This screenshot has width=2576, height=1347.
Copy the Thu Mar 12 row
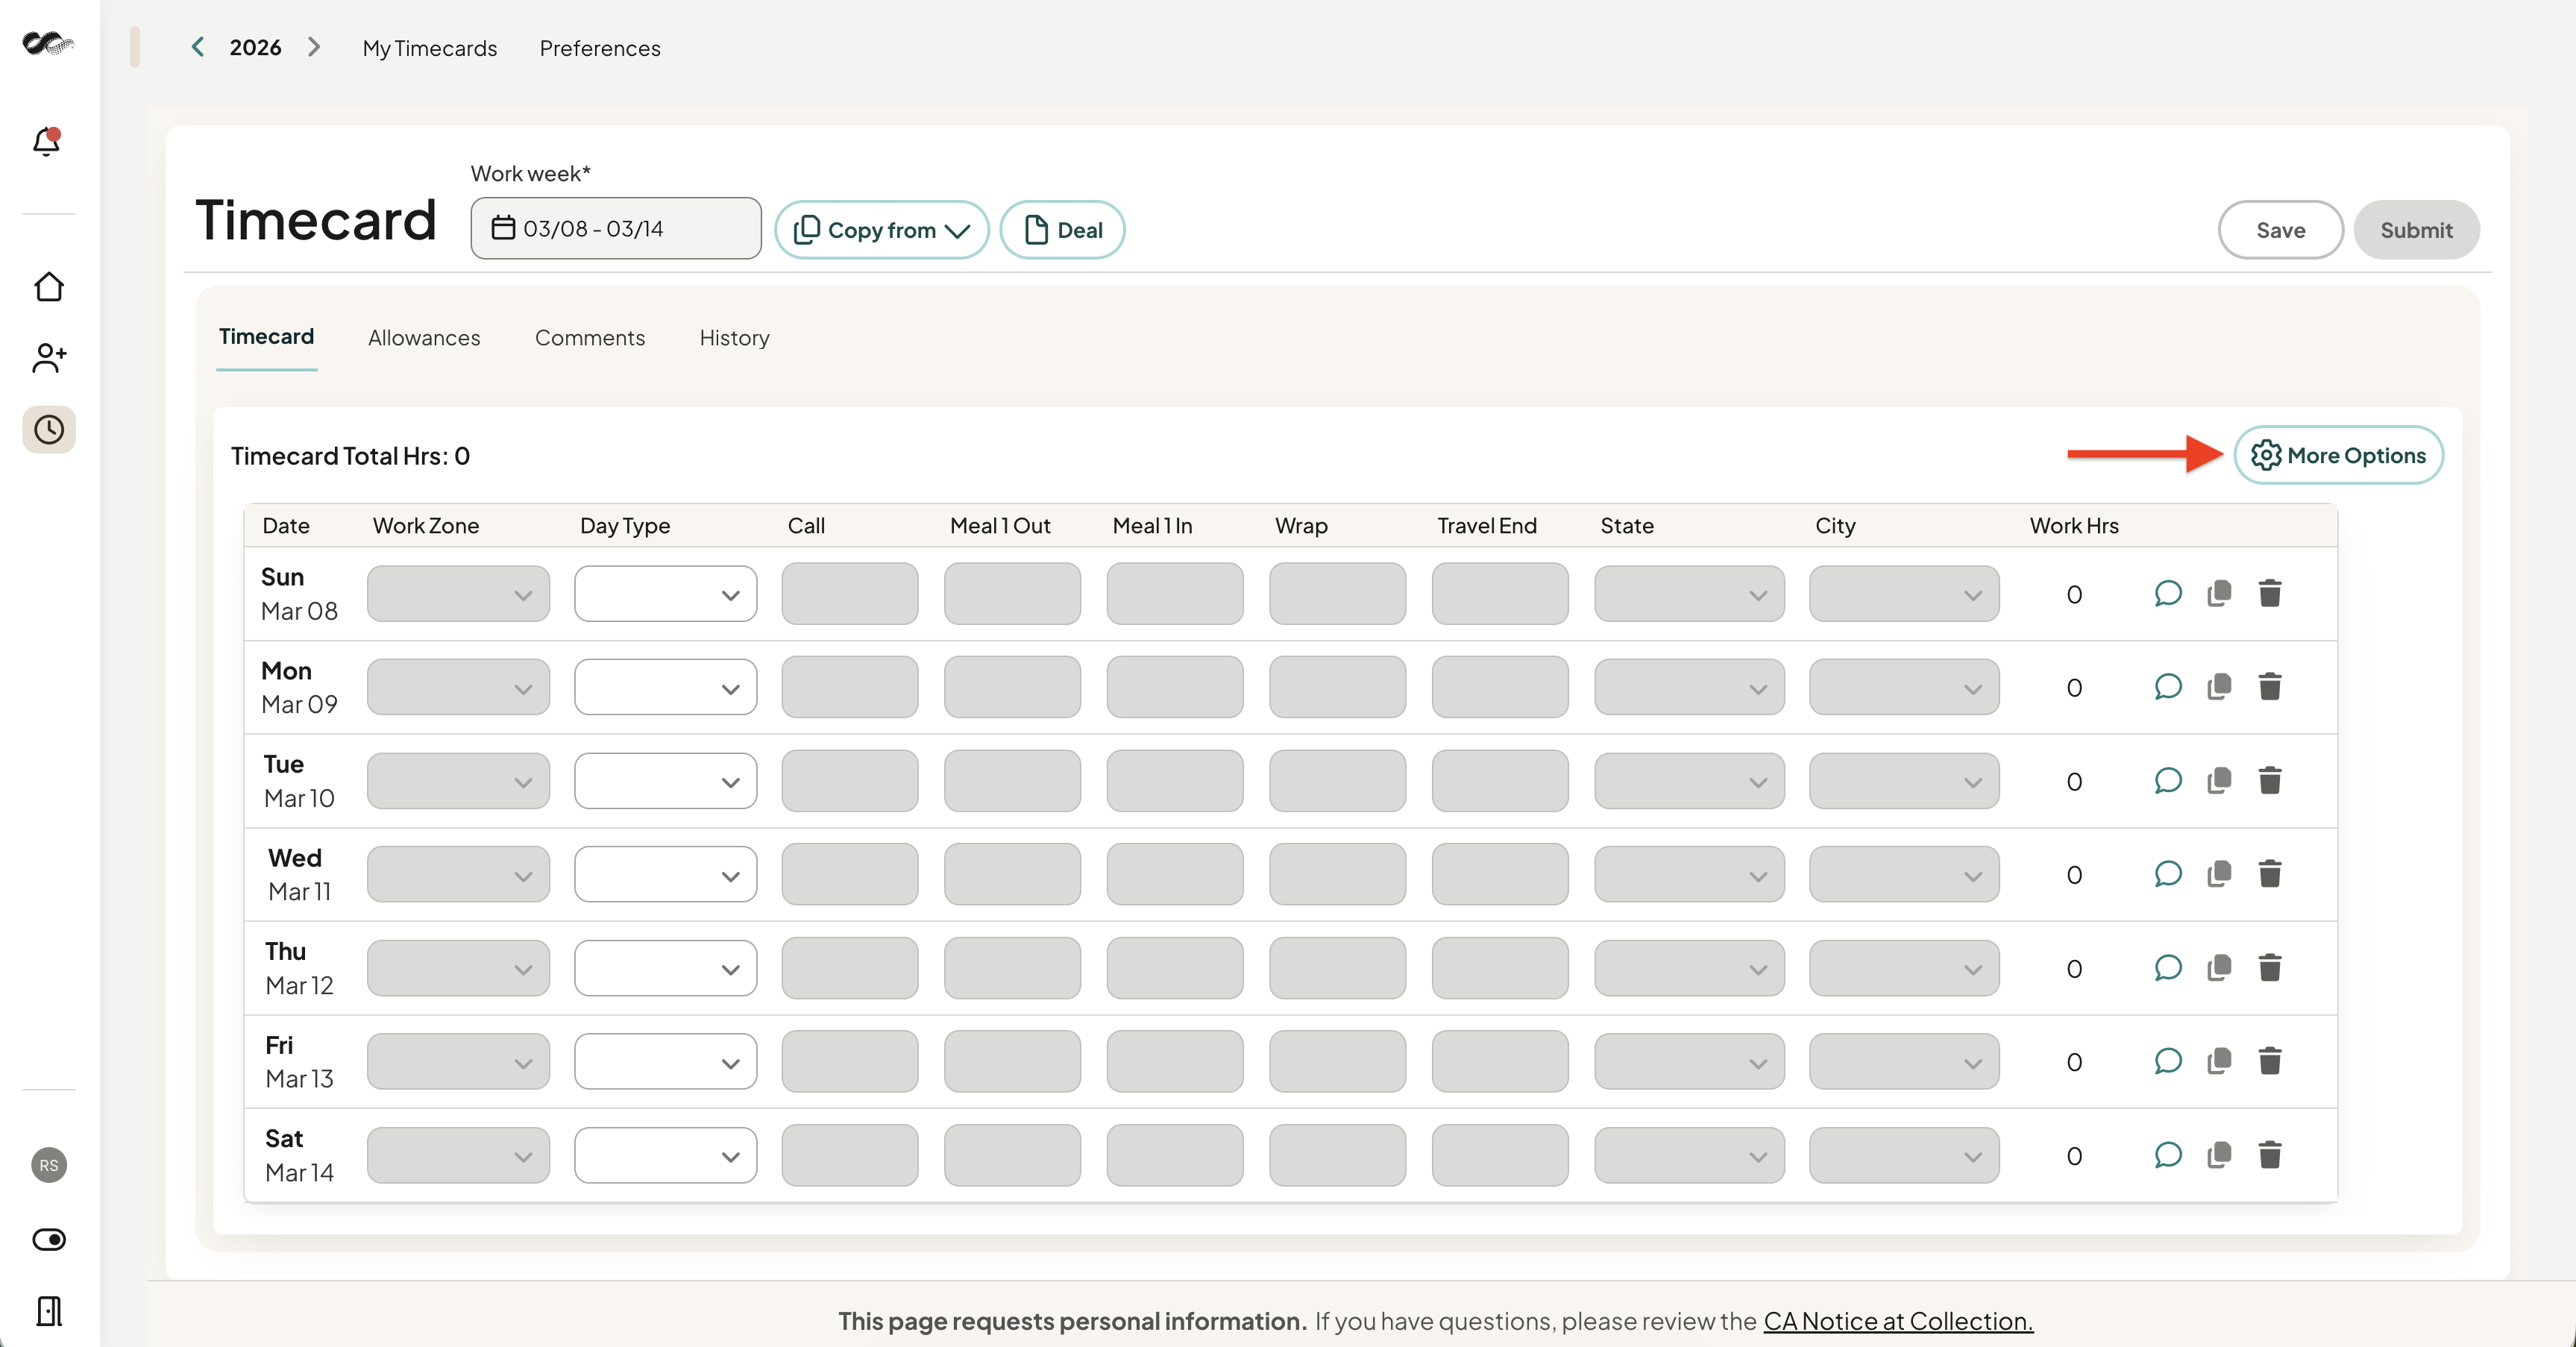pos(2219,968)
